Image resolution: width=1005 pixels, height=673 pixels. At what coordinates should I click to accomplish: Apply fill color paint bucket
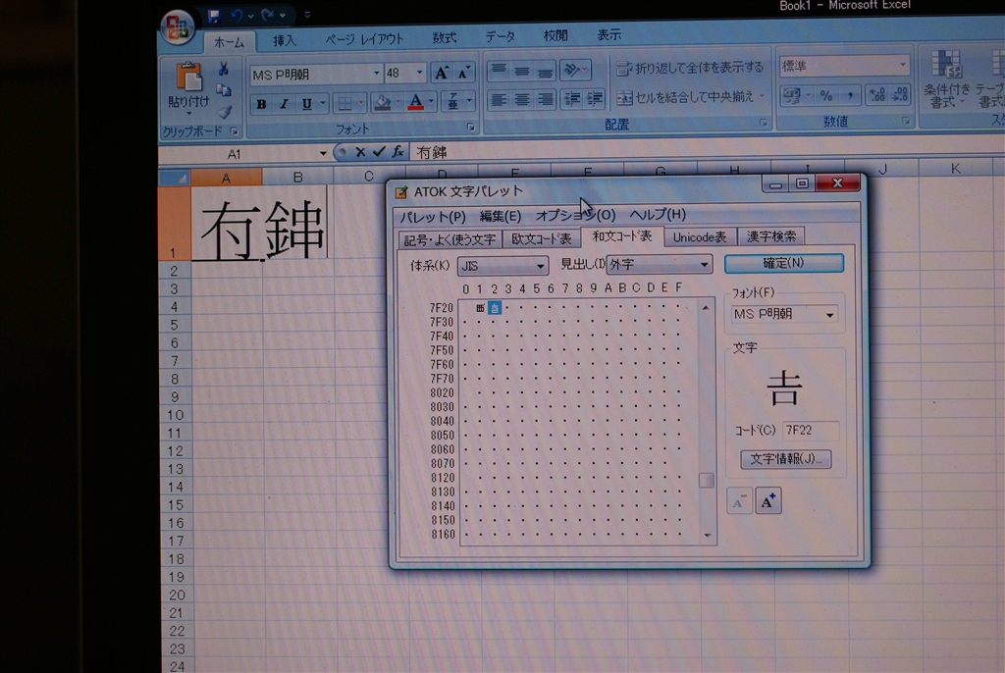tap(383, 103)
